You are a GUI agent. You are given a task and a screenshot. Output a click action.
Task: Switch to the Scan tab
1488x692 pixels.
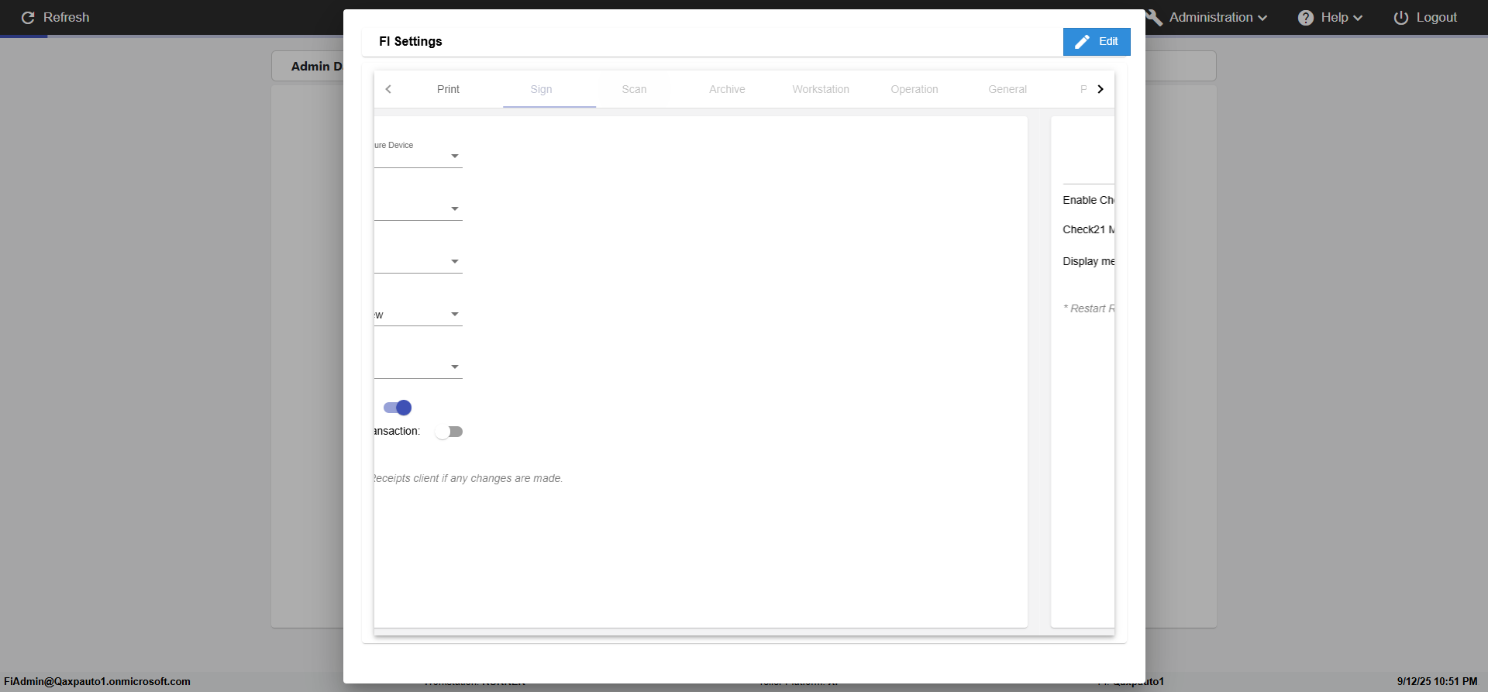[634, 89]
